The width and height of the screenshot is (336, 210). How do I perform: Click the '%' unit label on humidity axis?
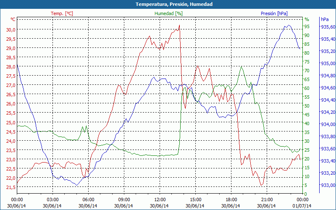[307, 19]
